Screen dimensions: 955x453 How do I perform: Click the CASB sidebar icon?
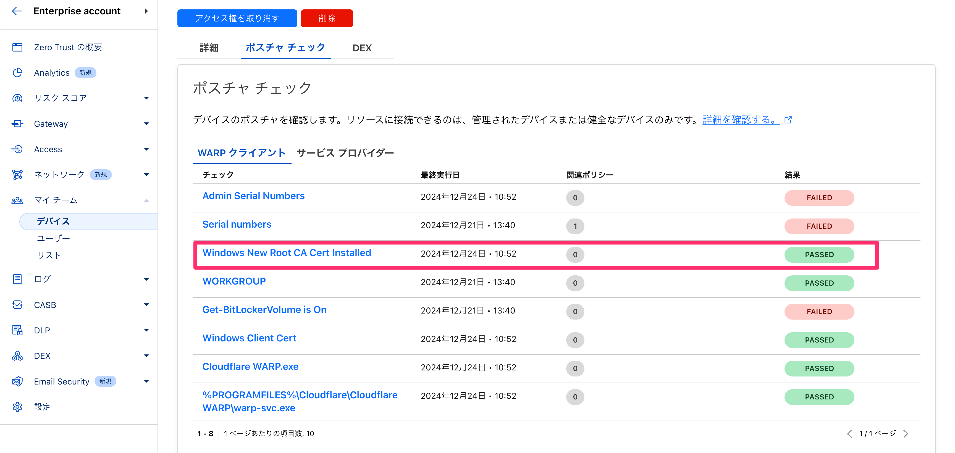[17, 305]
